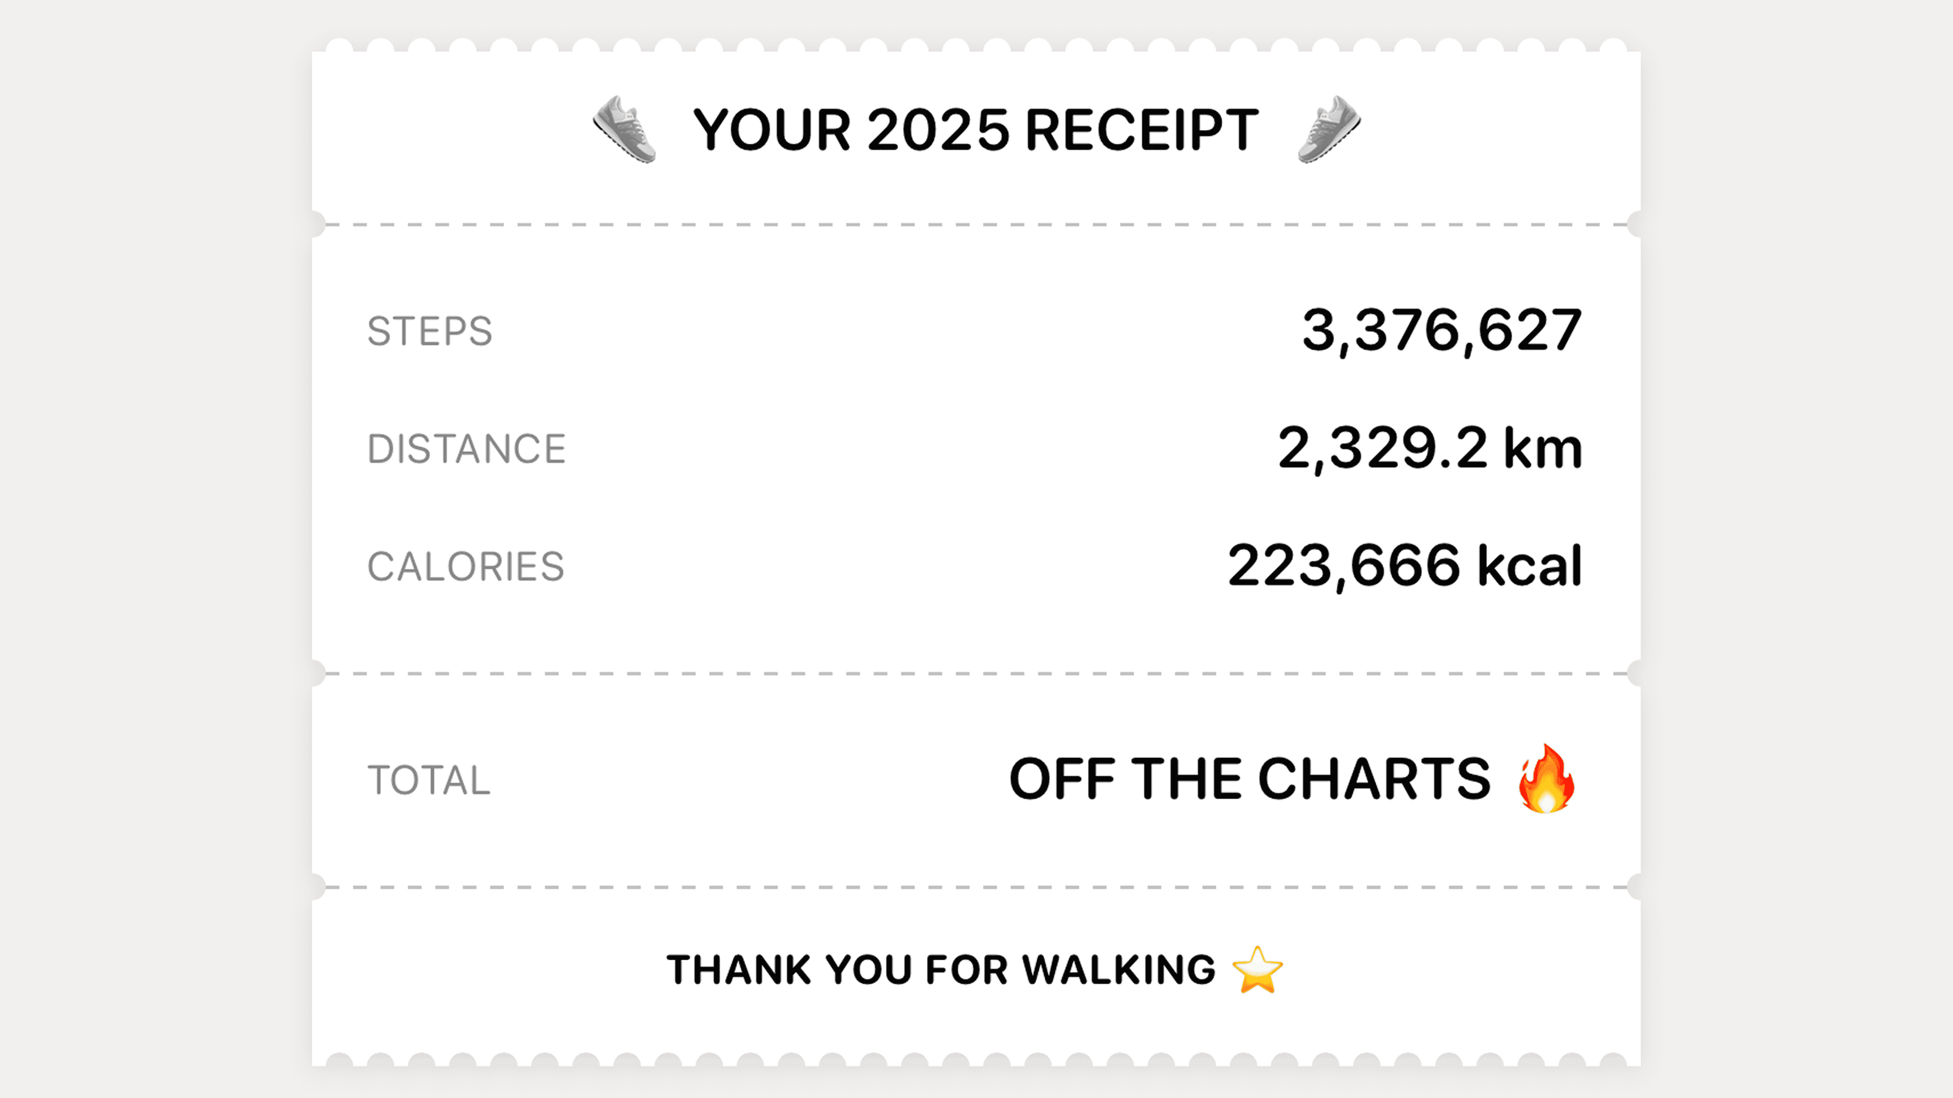Click the dashed divider below the receipt title

click(976, 225)
